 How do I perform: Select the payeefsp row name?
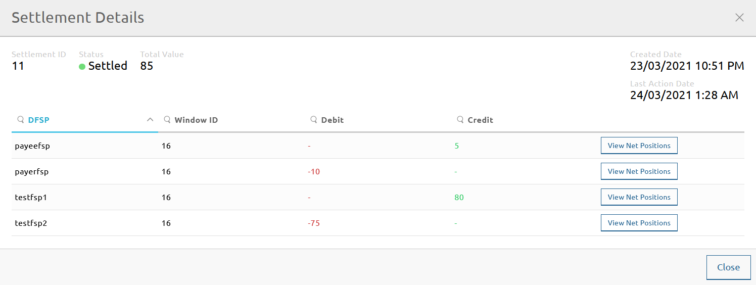tap(32, 146)
